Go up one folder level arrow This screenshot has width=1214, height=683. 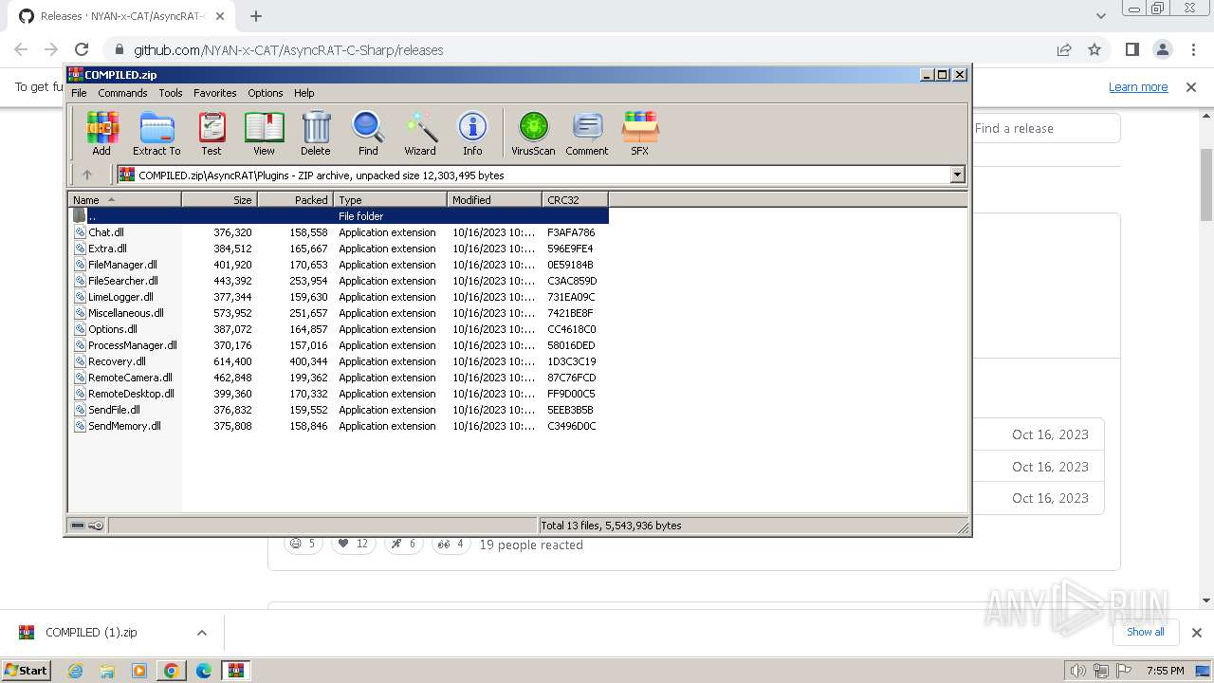click(x=87, y=175)
